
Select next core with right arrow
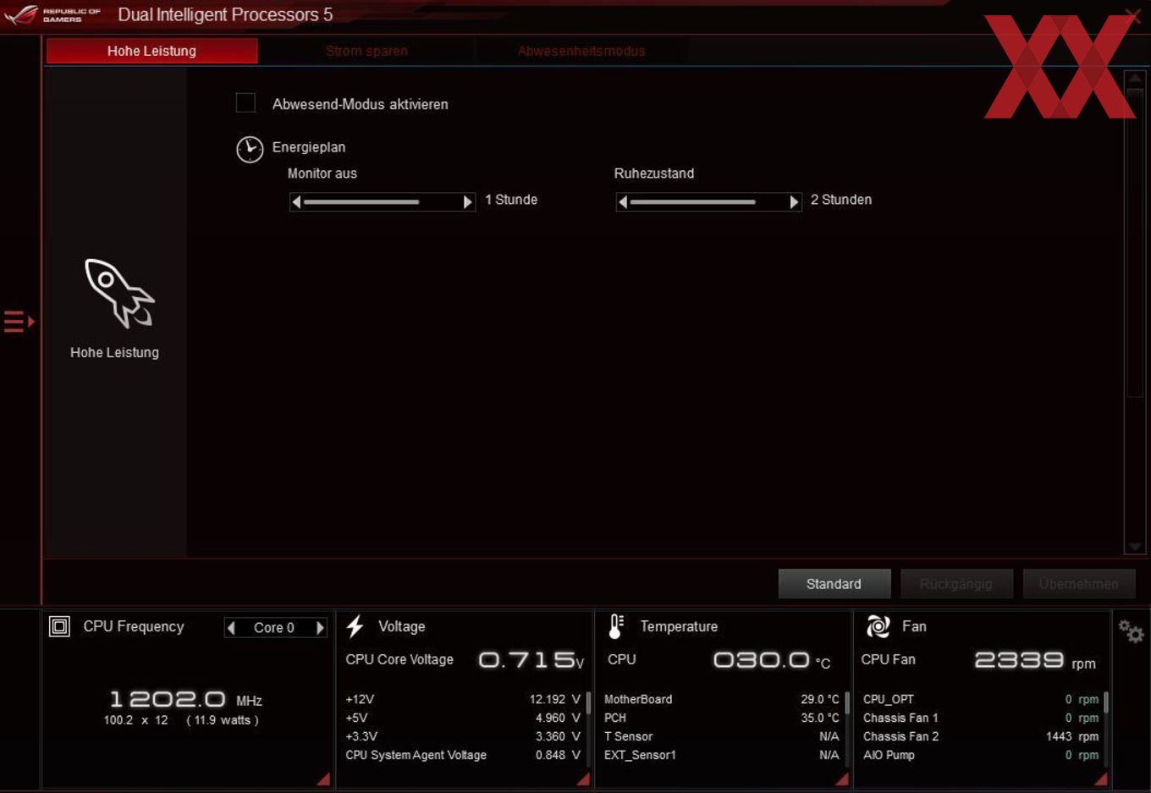click(320, 627)
